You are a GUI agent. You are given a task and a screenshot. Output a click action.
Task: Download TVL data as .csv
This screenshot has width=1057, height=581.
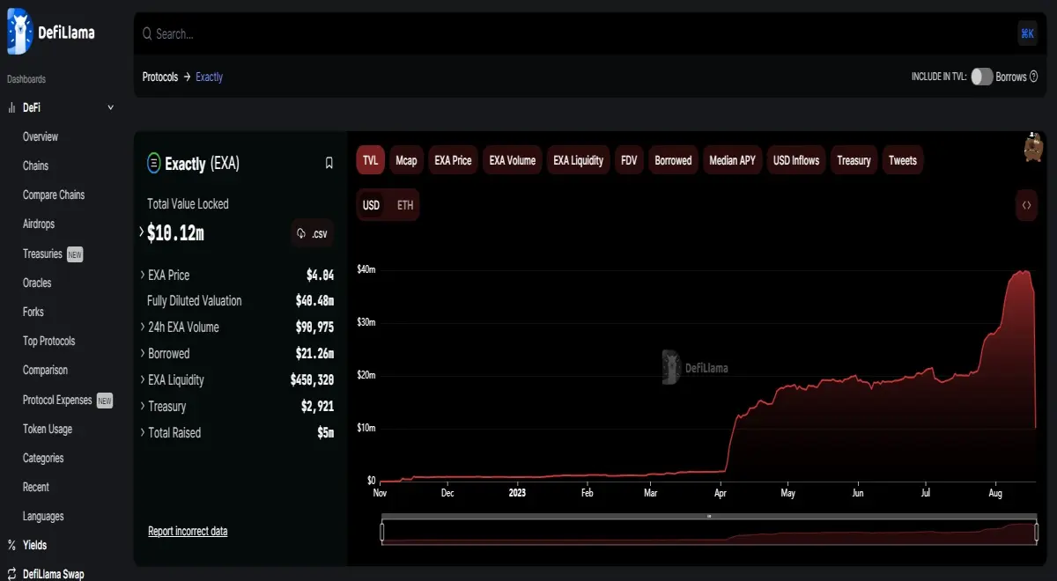click(x=313, y=233)
